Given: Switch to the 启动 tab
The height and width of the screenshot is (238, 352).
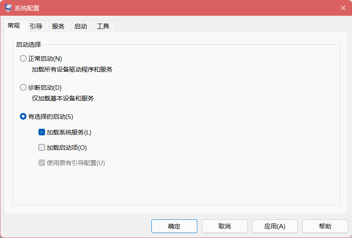Looking at the screenshot, I should 83,26.
